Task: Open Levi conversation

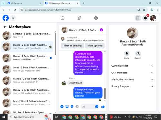Action: (27, 103)
